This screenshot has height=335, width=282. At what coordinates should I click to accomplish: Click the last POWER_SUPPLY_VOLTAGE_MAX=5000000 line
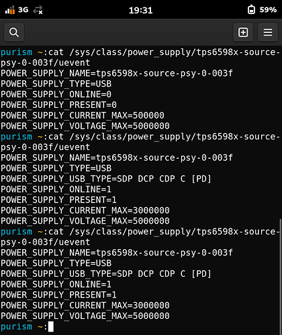(x=85, y=316)
